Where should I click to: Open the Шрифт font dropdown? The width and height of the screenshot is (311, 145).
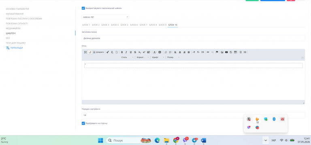pos(158,58)
